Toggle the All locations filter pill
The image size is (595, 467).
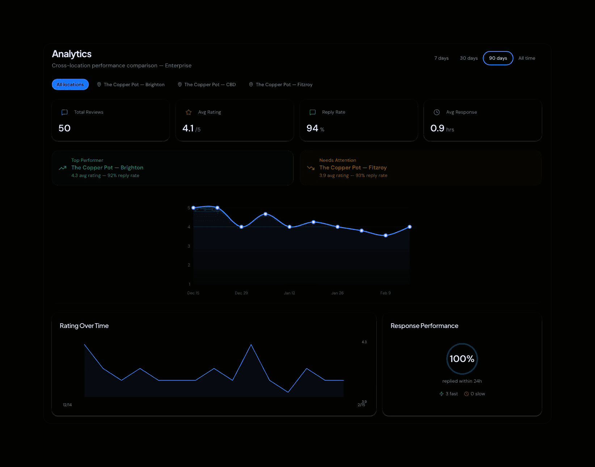click(70, 84)
